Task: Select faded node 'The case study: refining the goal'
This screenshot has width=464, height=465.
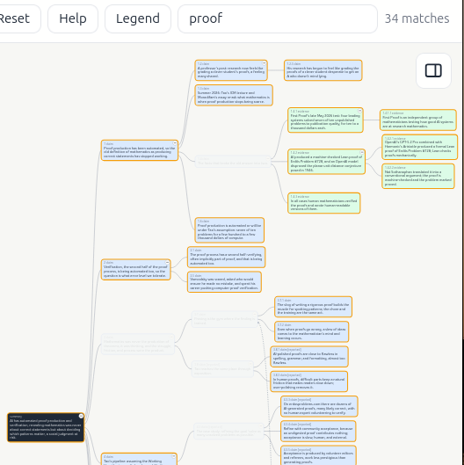Action: pos(228,432)
